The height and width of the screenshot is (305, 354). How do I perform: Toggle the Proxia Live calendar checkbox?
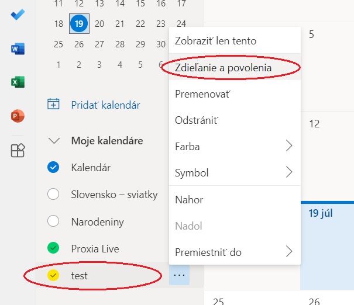pos(53,248)
